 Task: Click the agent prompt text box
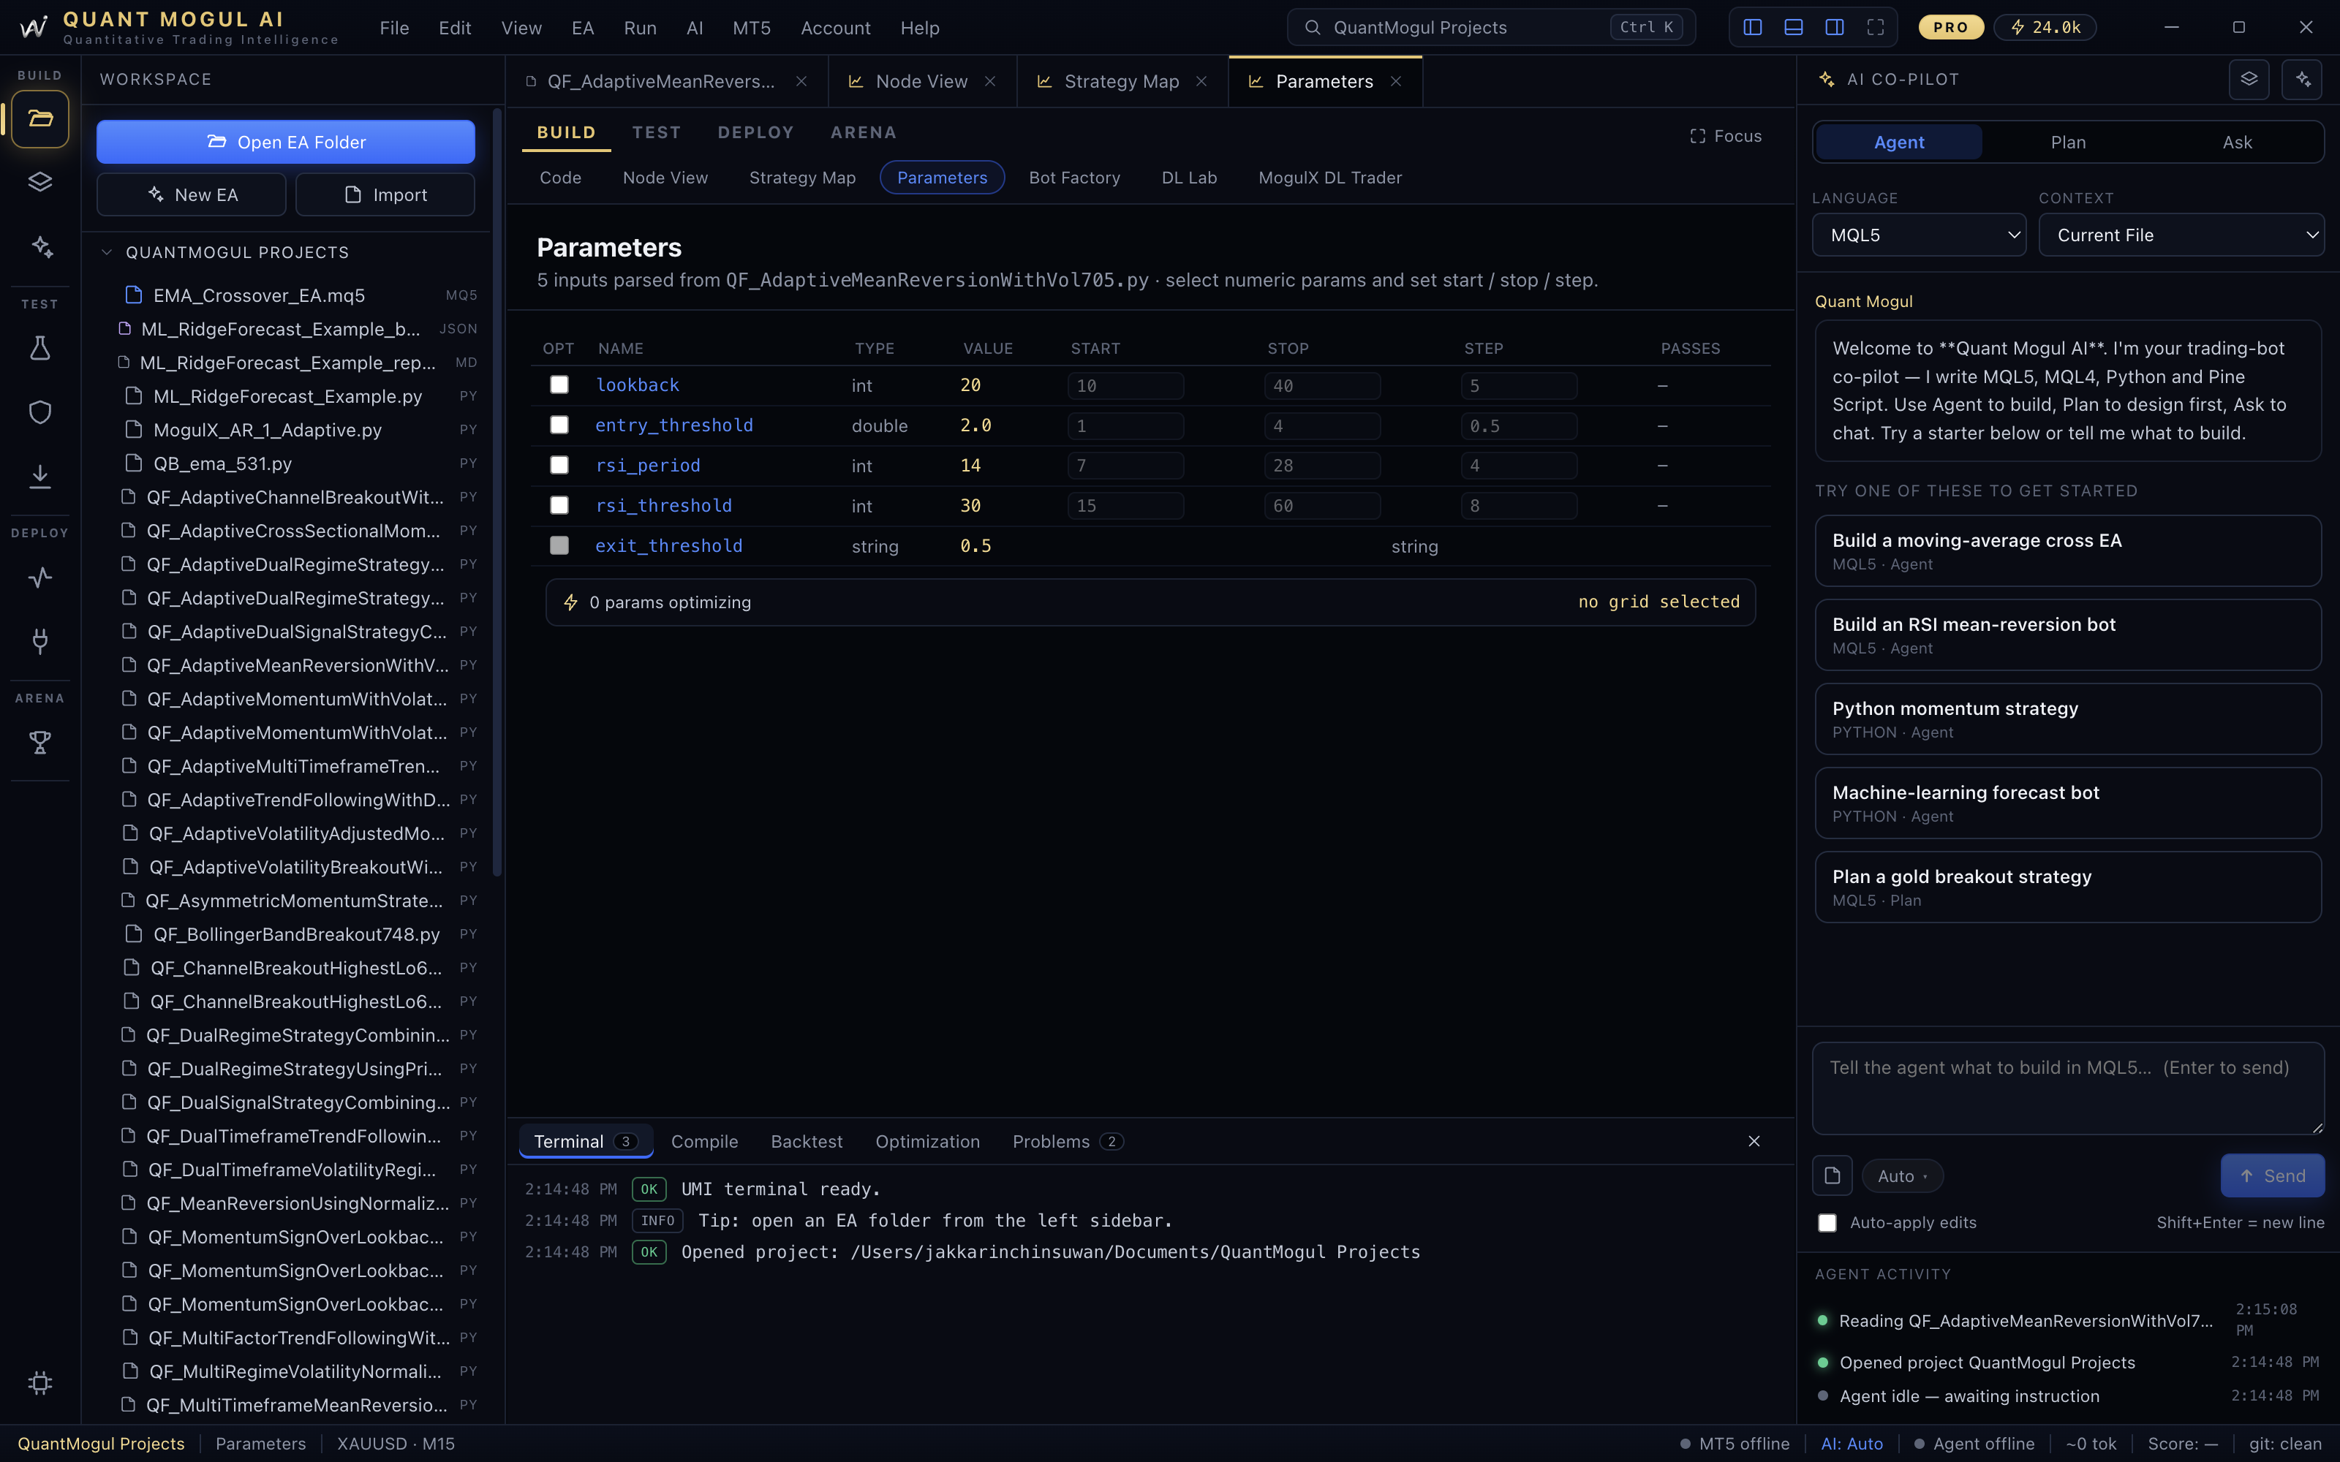[x=2068, y=1088]
